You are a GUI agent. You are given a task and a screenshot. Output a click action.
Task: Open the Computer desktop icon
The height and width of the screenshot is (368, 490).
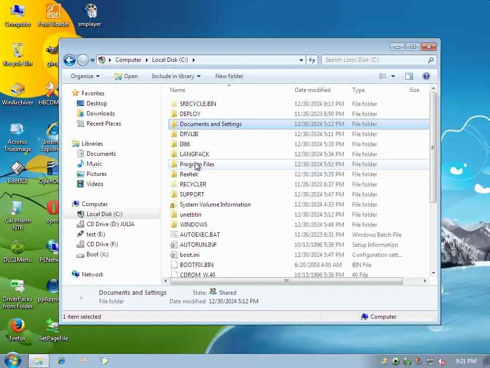click(18, 15)
